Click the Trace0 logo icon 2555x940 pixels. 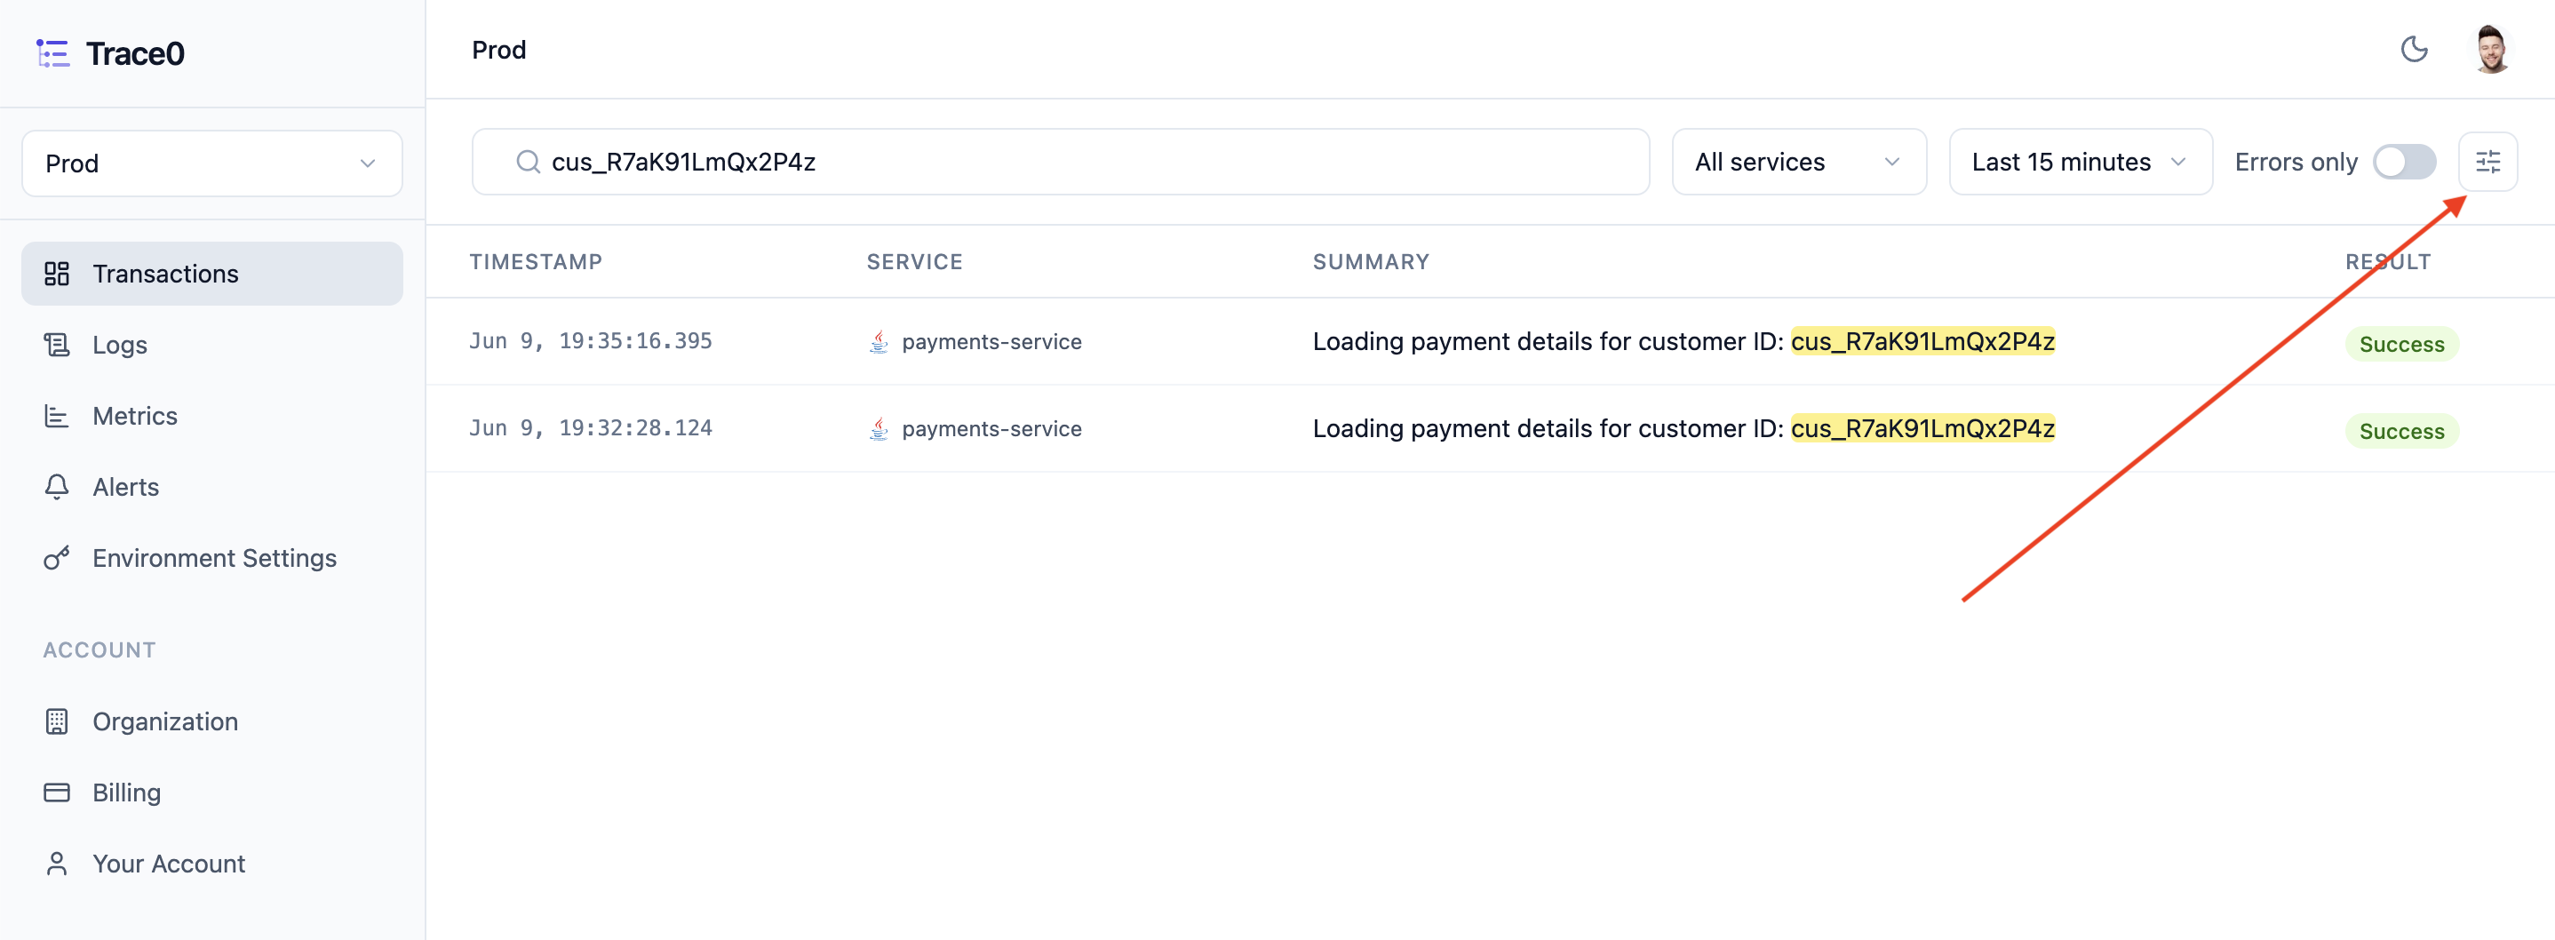tap(52, 53)
